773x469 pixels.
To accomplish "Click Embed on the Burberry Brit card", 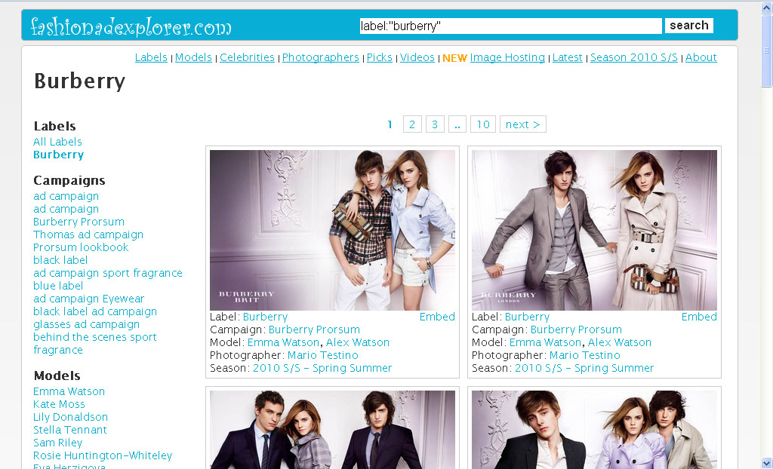I will tap(437, 317).
